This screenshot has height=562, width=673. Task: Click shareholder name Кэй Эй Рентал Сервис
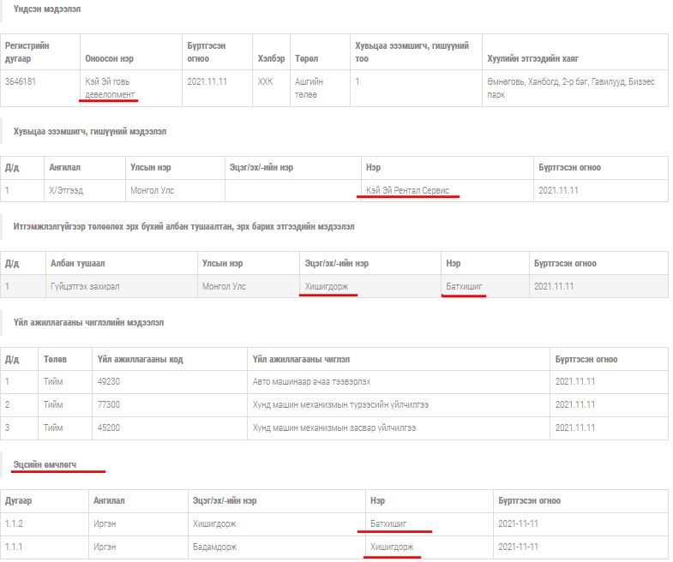coord(407,190)
